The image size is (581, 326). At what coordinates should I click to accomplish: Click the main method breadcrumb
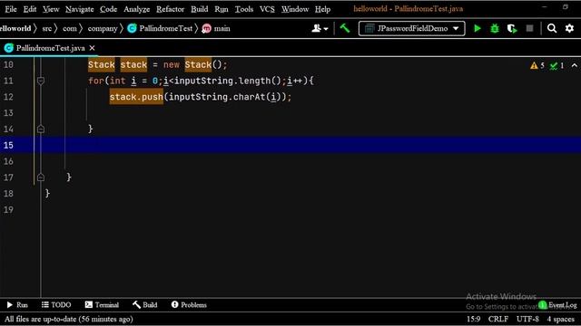[216, 28]
